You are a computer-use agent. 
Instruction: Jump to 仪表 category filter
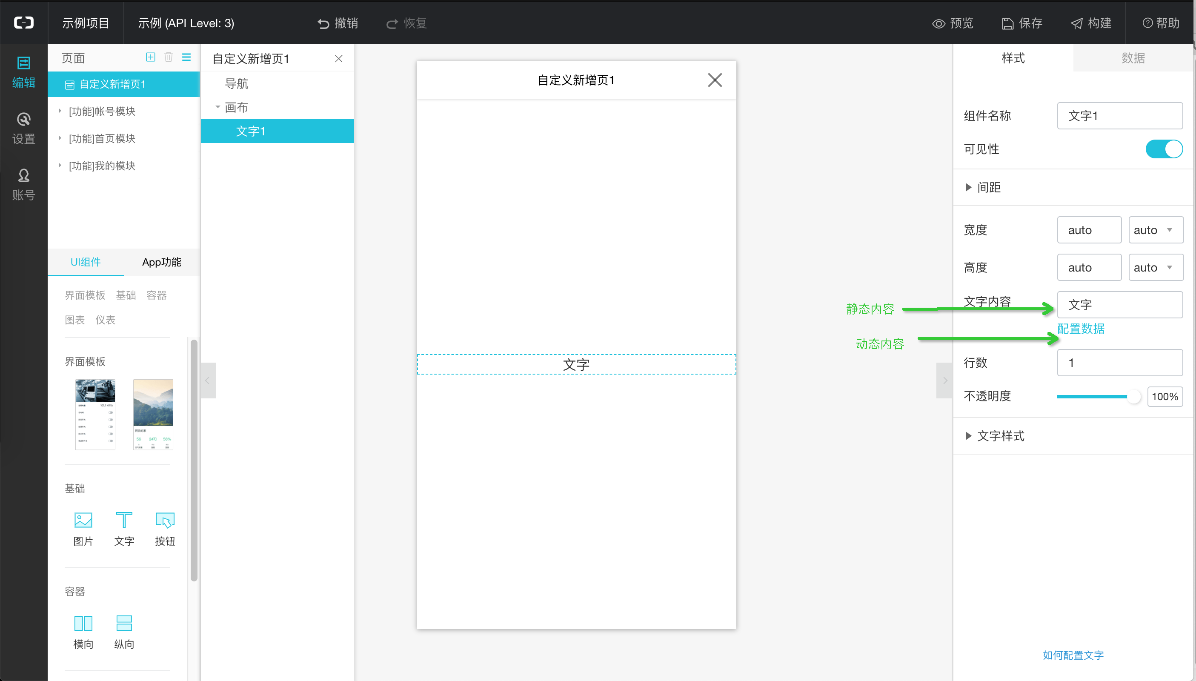tap(105, 320)
